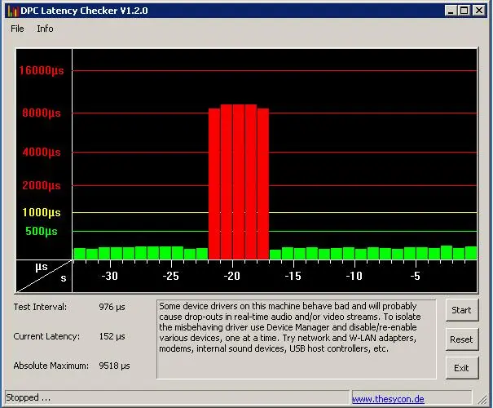Open the Info menu
Viewport: 493px width, 408px height.
tap(45, 29)
